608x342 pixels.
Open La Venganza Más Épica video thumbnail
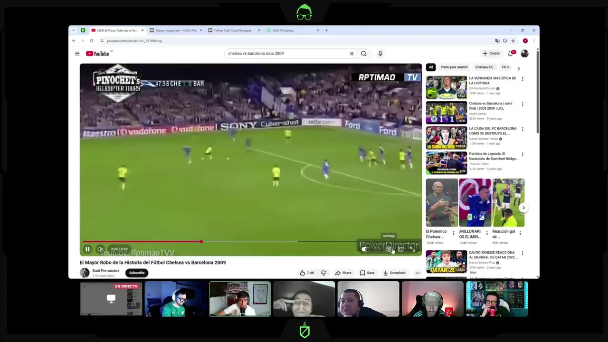pyautogui.click(x=446, y=87)
